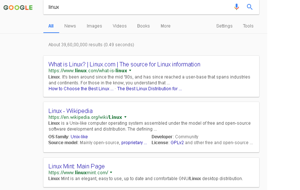Open the Videos tab

tap(119, 26)
